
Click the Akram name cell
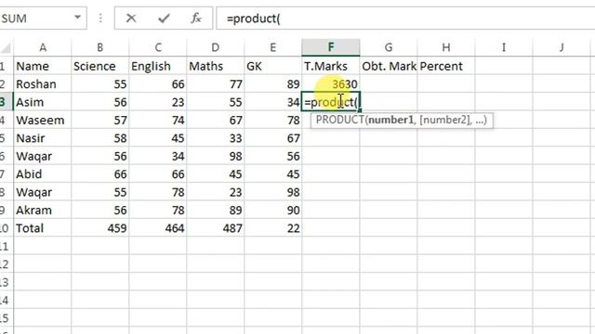pyautogui.click(x=43, y=211)
